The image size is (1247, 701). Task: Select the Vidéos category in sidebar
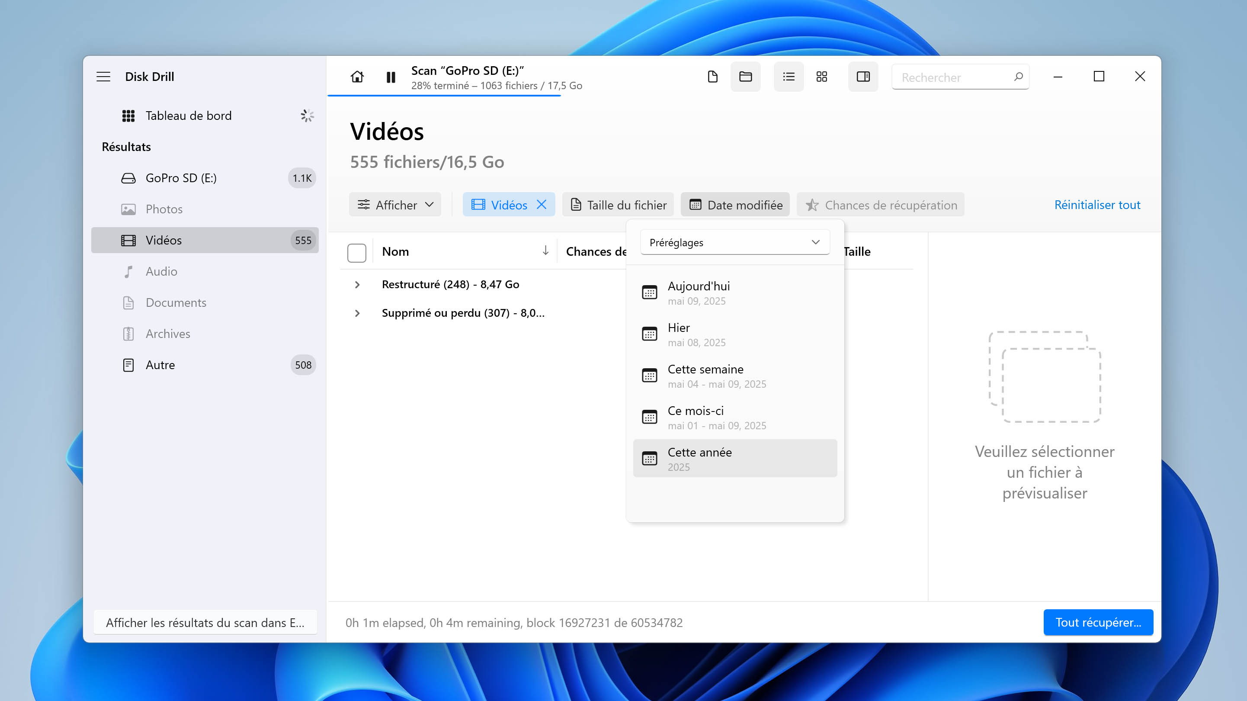[205, 240]
